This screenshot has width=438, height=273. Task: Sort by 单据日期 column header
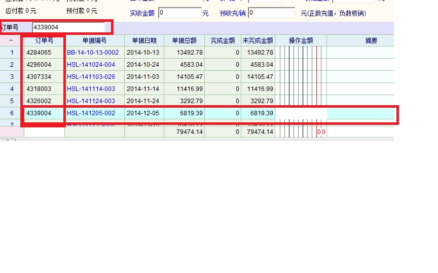(144, 40)
